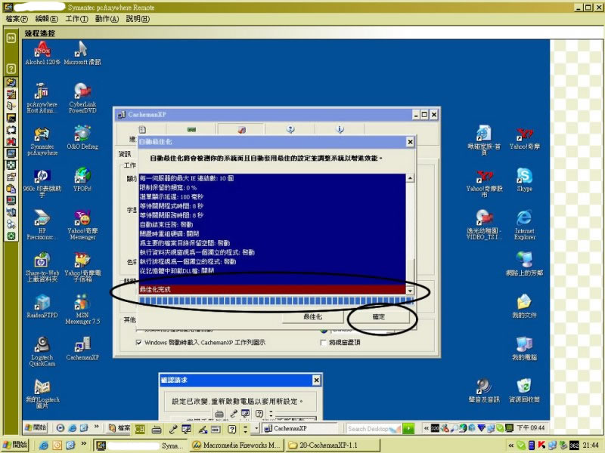Image resolution: width=605 pixels, height=453 pixels.
Task: Open the 工作(T) menu
Action: tap(76, 18)
